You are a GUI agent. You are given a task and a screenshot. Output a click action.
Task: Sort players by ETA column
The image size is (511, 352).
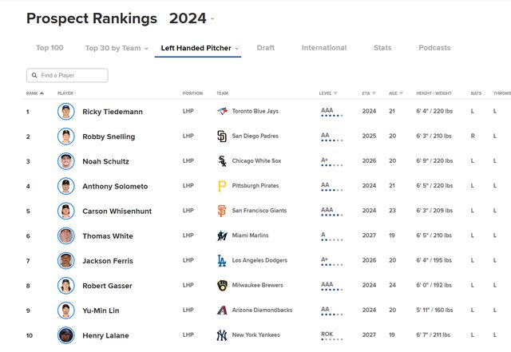point(369,93)
